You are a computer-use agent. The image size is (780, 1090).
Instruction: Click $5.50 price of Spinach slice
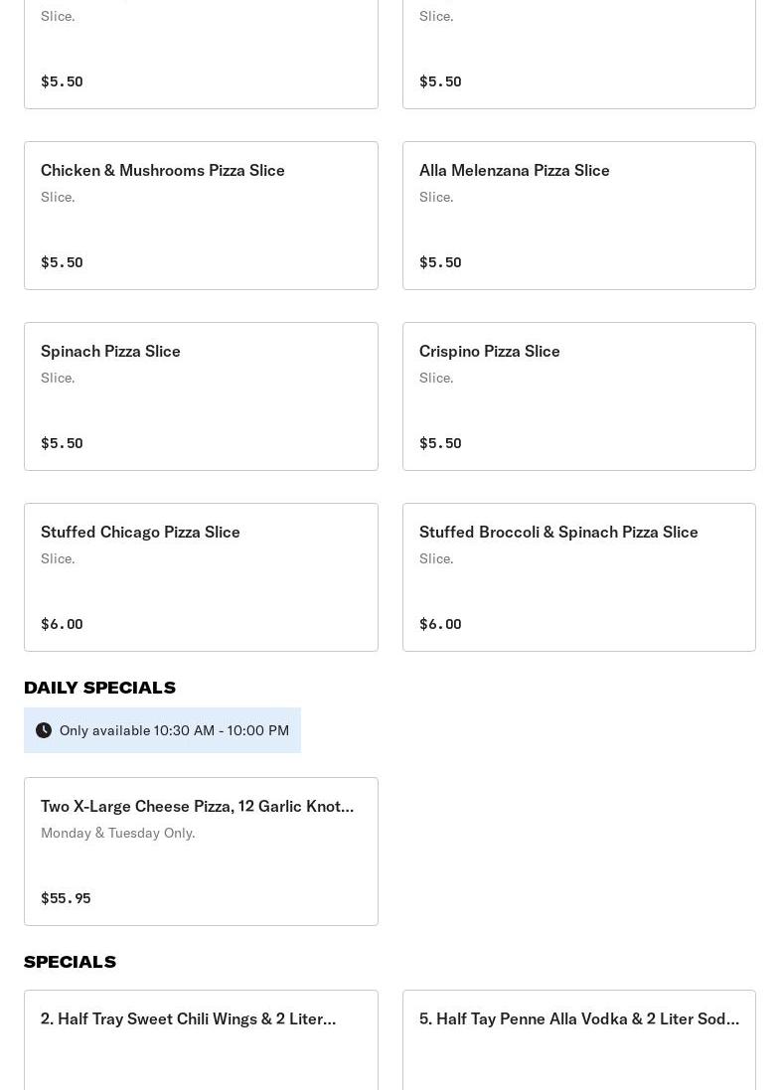point(62,443)
